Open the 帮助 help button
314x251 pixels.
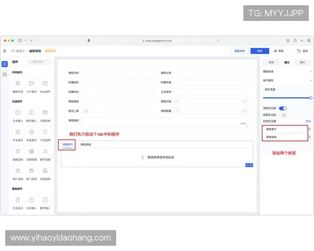point(279,51)
